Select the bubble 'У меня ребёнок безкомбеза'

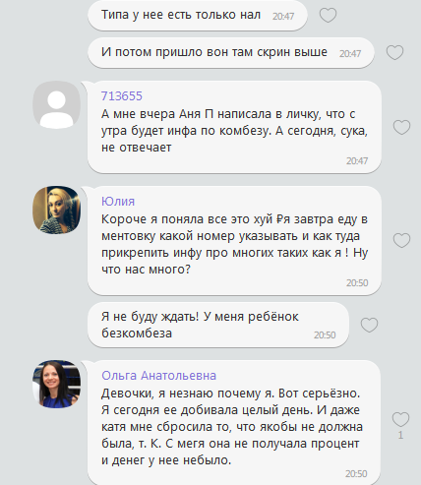[x=218, y=325]
